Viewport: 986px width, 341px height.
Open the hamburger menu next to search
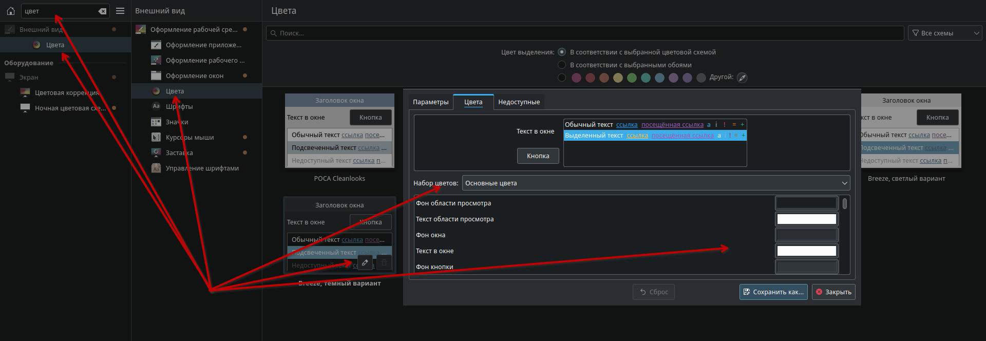coord(120,11)
